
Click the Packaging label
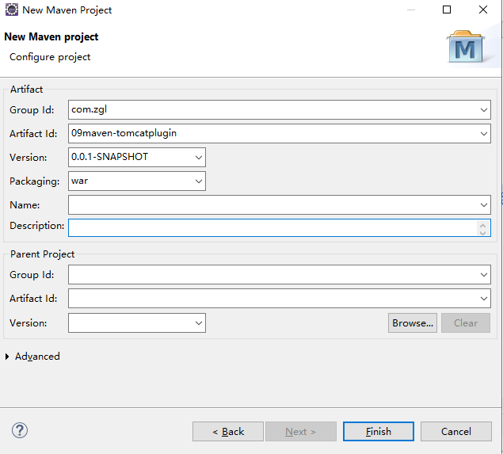[35, 181]
